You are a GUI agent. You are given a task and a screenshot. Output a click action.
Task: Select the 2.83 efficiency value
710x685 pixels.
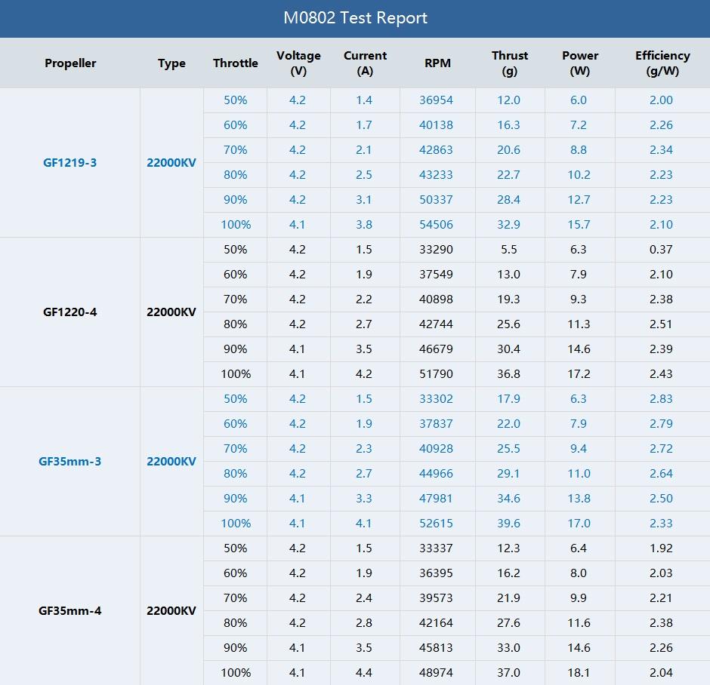661,398
